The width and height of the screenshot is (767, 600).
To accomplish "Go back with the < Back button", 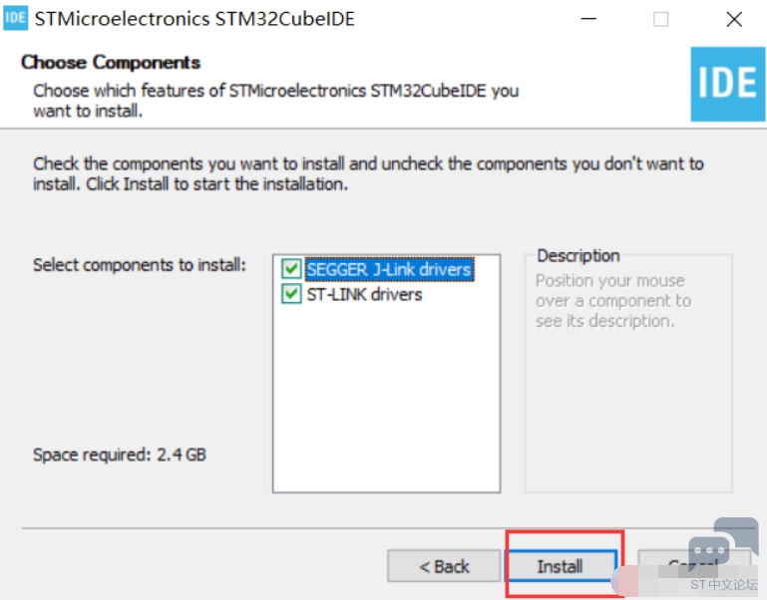I will [x=444, y=566].
